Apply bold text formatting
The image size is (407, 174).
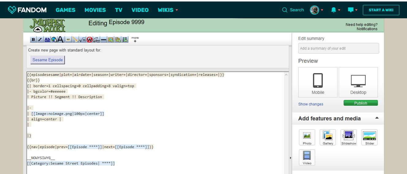[33, 40]
